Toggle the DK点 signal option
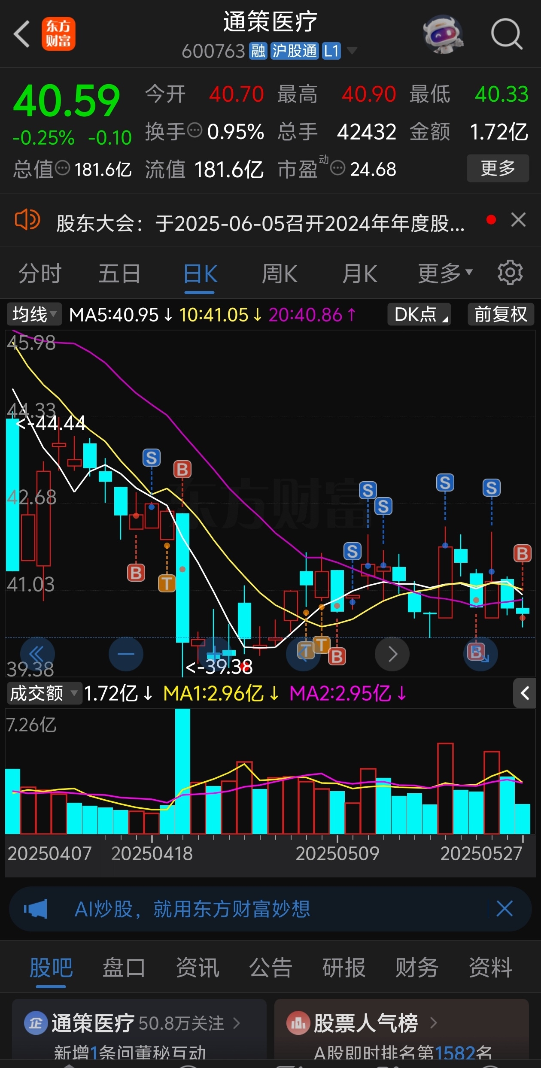 pyautogui.click(x=419, y=314)
